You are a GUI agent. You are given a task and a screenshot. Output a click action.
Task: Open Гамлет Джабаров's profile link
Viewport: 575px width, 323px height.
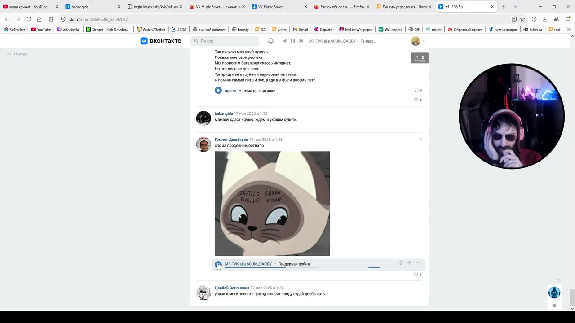(231, 140)
